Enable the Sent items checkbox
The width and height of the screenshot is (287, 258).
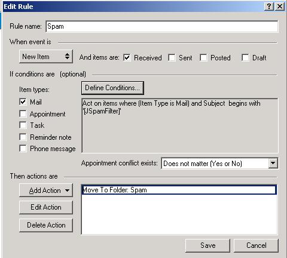(x=172, y=58)
